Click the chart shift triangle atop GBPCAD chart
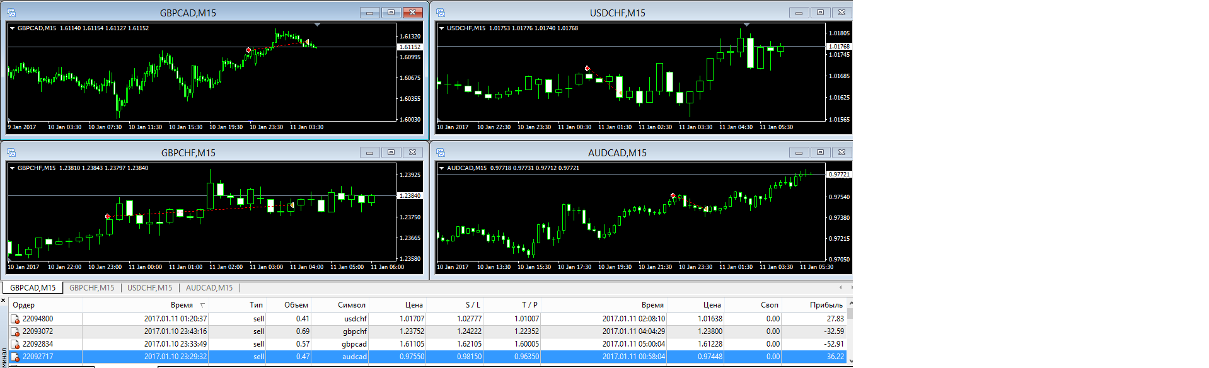1209x368 pixels. [x=318, y=25]
